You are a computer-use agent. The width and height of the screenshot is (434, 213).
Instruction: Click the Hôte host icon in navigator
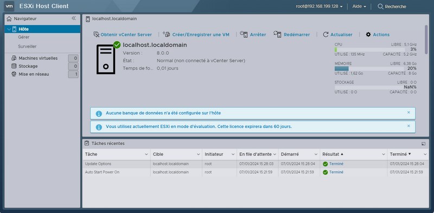click(15, 29)
